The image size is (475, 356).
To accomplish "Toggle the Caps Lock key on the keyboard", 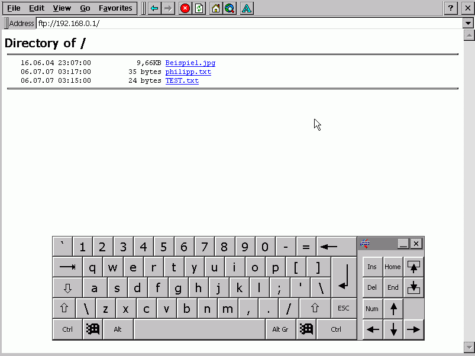I will (x=67, y=287).
